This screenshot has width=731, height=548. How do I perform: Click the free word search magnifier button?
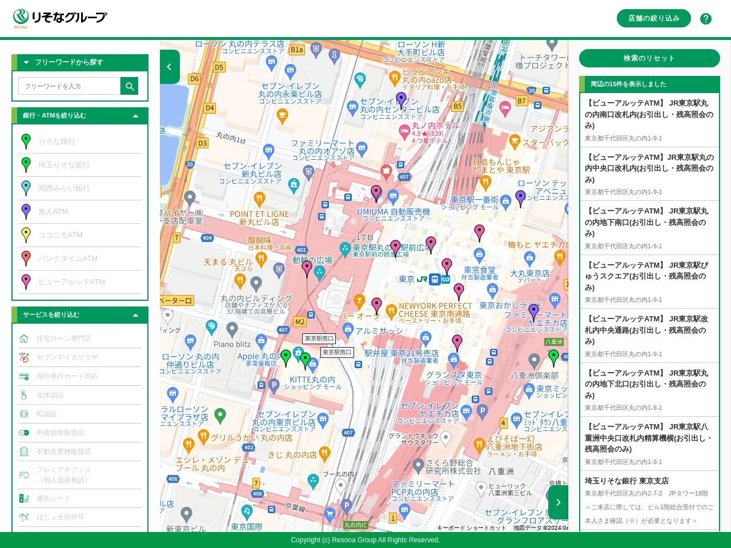pos(130,86)
